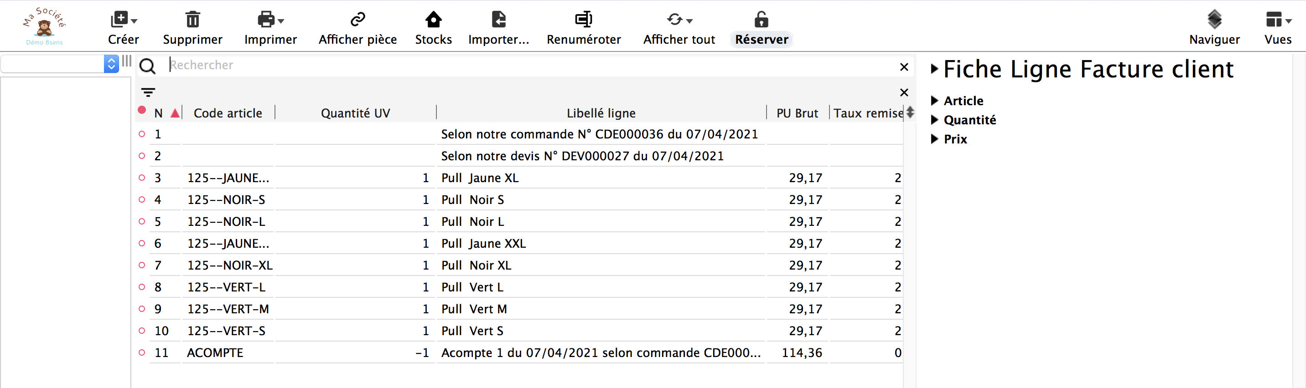The image size is (1306, 388).
Task: Open the Afficher tout dropdown arrow
Action: [x=689, y=21]
